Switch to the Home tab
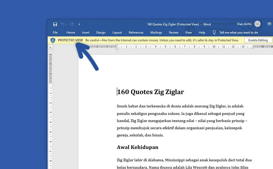The height and width of the screenshot is (169, 273). [x=71, y=33]
